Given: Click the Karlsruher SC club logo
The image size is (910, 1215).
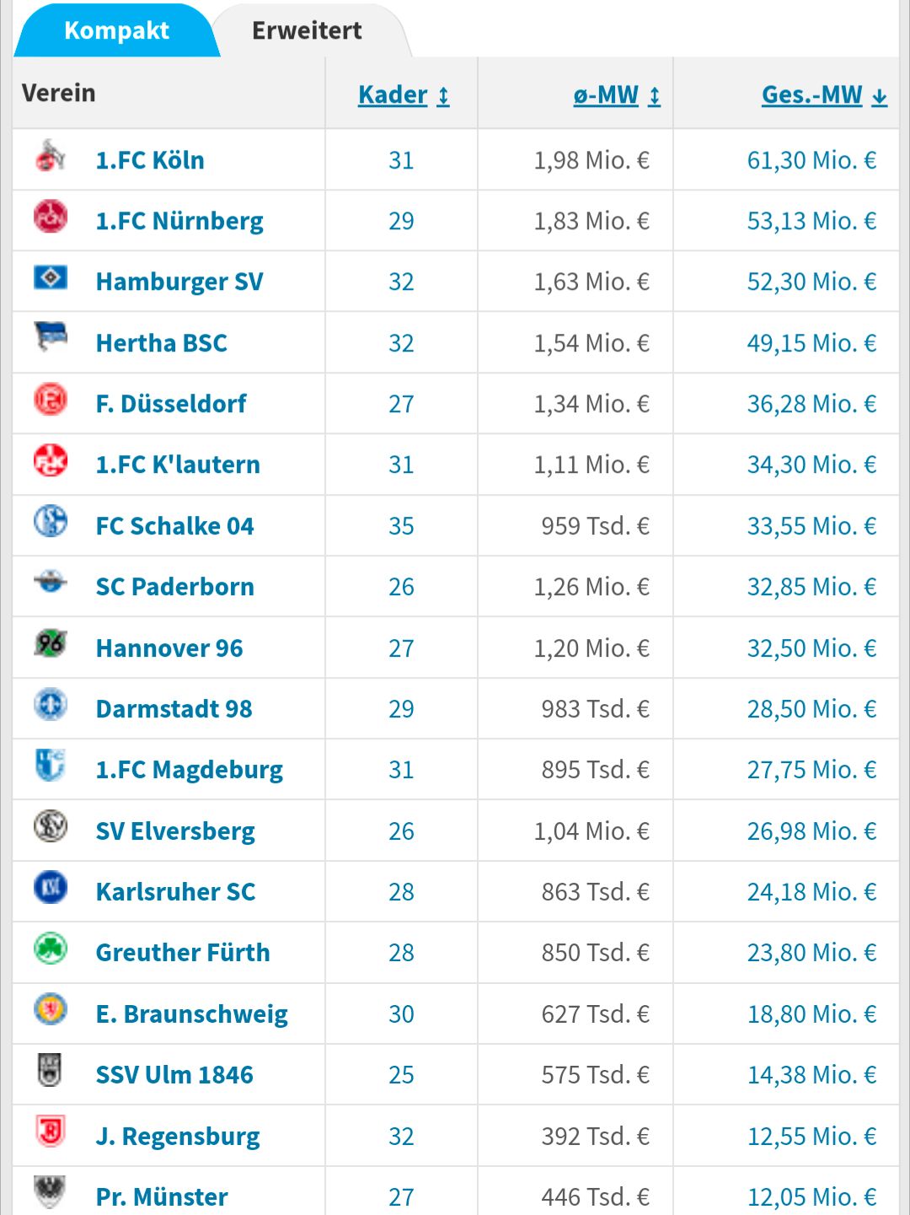Looking at the screenshot, I should click(x=51, y=887).
